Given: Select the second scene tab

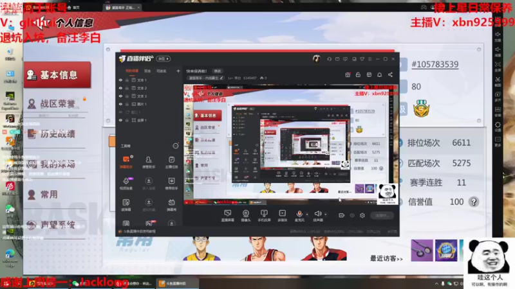Looking at the screenshot, I should pos(147,71).
